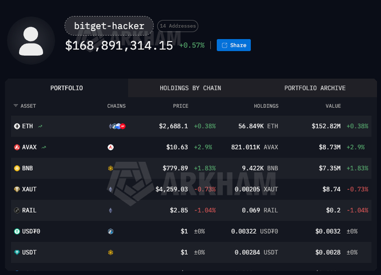Click the RAIL price $2.85
Screen dimensions: 381x275
[x=179, y=210]
